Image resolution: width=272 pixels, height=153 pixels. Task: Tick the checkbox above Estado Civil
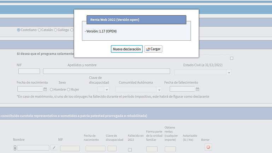[x=232, y=58]
